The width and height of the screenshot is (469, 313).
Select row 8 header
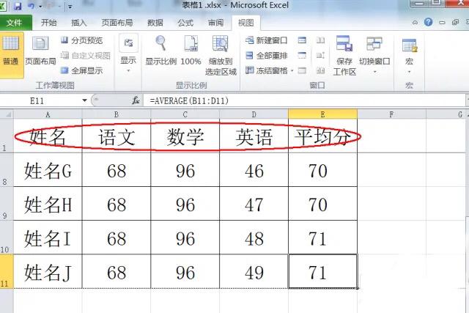pyautogui.click(x=7, y=170)
